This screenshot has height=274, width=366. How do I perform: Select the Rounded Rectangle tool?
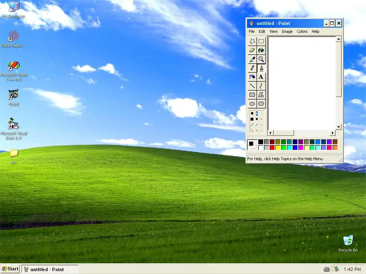pos(261,104)
